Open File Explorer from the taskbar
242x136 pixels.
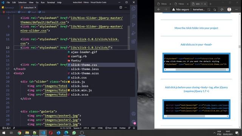(x=27, y=133)
